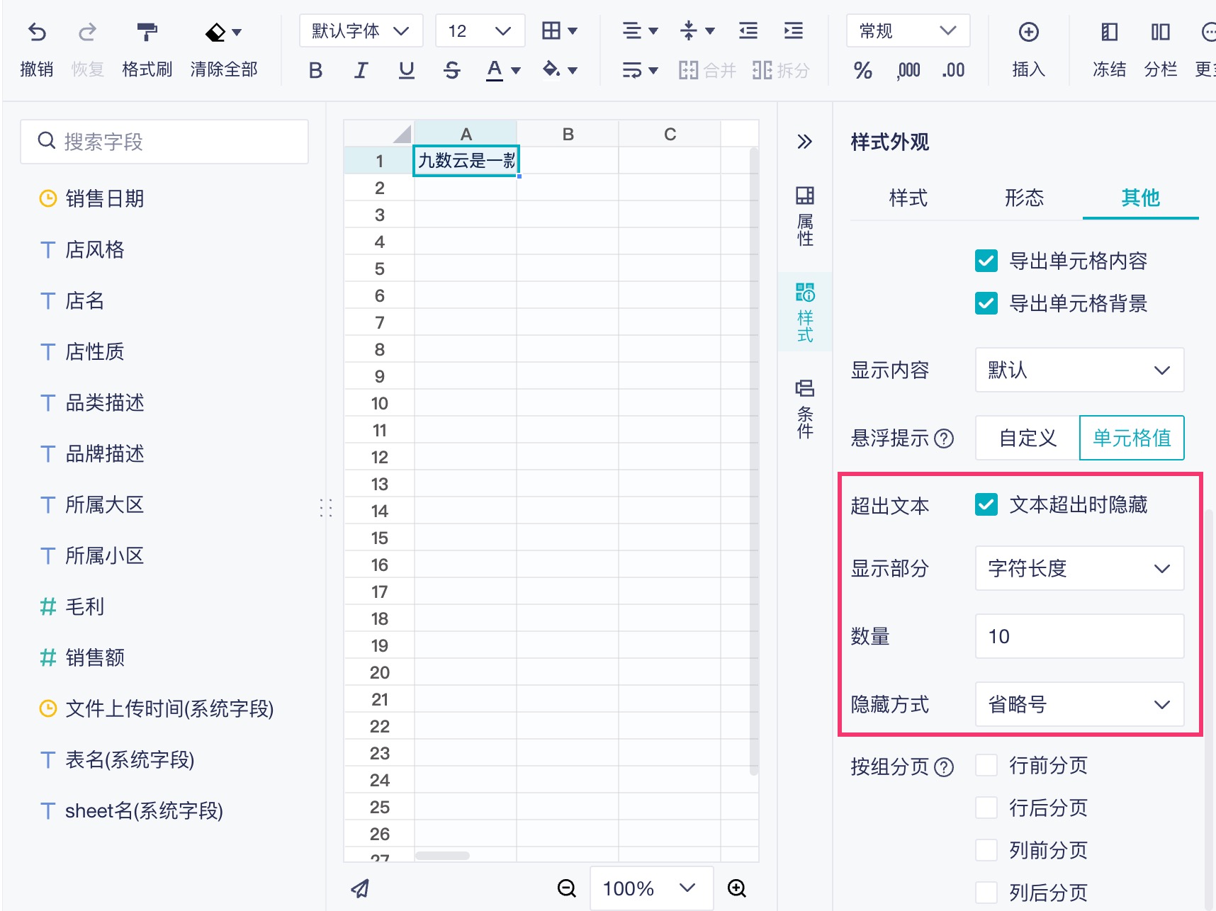
Task: Select the 销售额 field
Action: tap(94, 657)
